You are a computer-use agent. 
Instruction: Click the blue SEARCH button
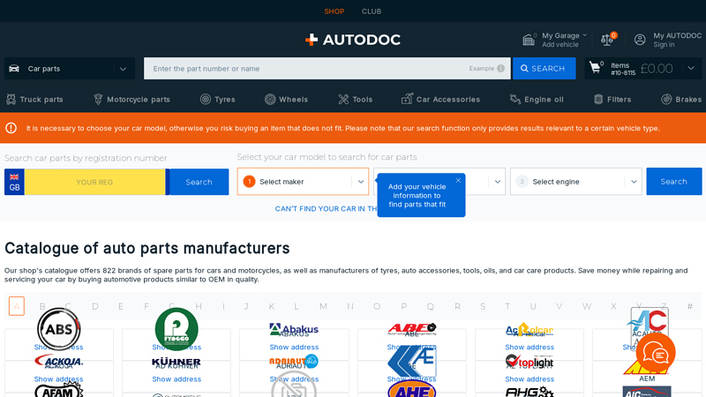point(544,69)
